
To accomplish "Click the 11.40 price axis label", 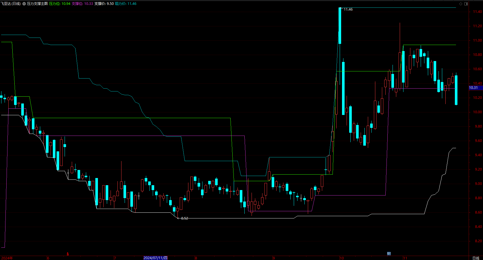I will coord(478,12).
